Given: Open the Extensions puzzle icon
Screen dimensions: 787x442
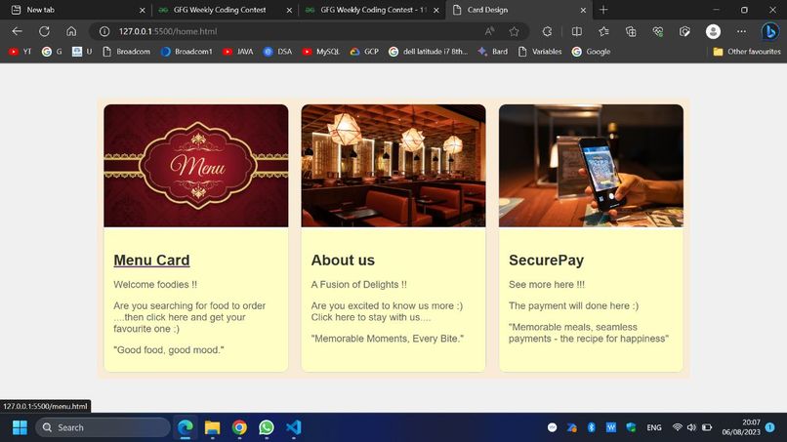Looking at the screenshot, I should pos(547,31).
